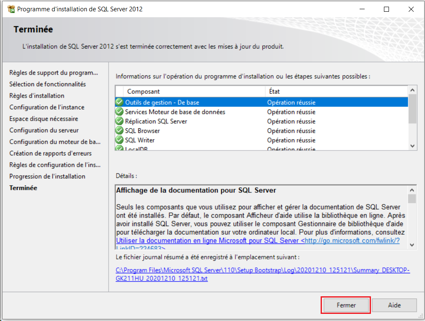
Task: Click scroll down arrow of component list
Action: [x=412, y=146]
